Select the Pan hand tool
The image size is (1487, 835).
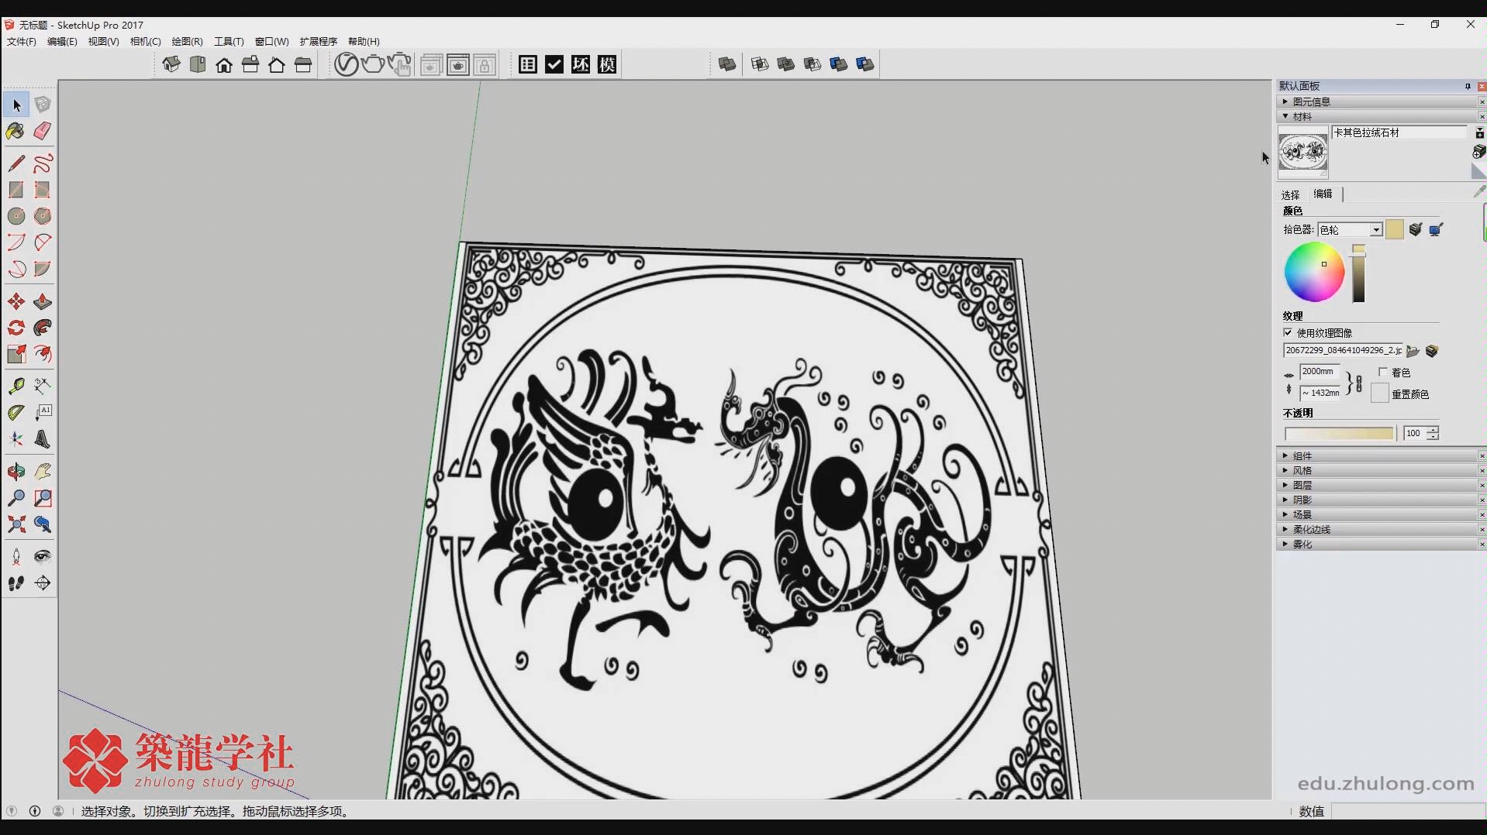[x=43, y=471]
